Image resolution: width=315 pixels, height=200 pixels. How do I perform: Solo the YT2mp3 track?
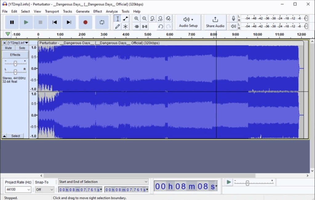coord(22,48)
